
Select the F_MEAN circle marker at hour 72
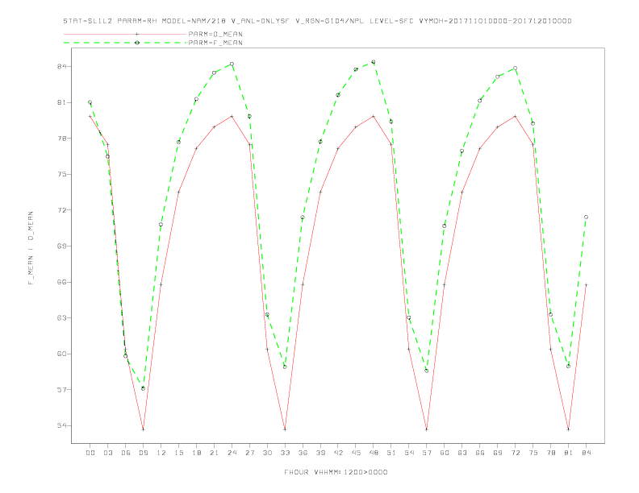click(515, 68)
